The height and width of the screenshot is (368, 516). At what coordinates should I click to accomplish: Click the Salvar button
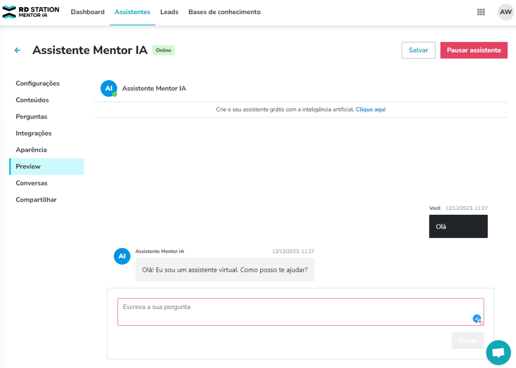418,50
